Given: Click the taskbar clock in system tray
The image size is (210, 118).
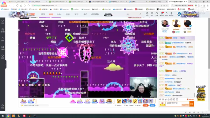Looking at the screenshot, I should click(x=205, y=116).
